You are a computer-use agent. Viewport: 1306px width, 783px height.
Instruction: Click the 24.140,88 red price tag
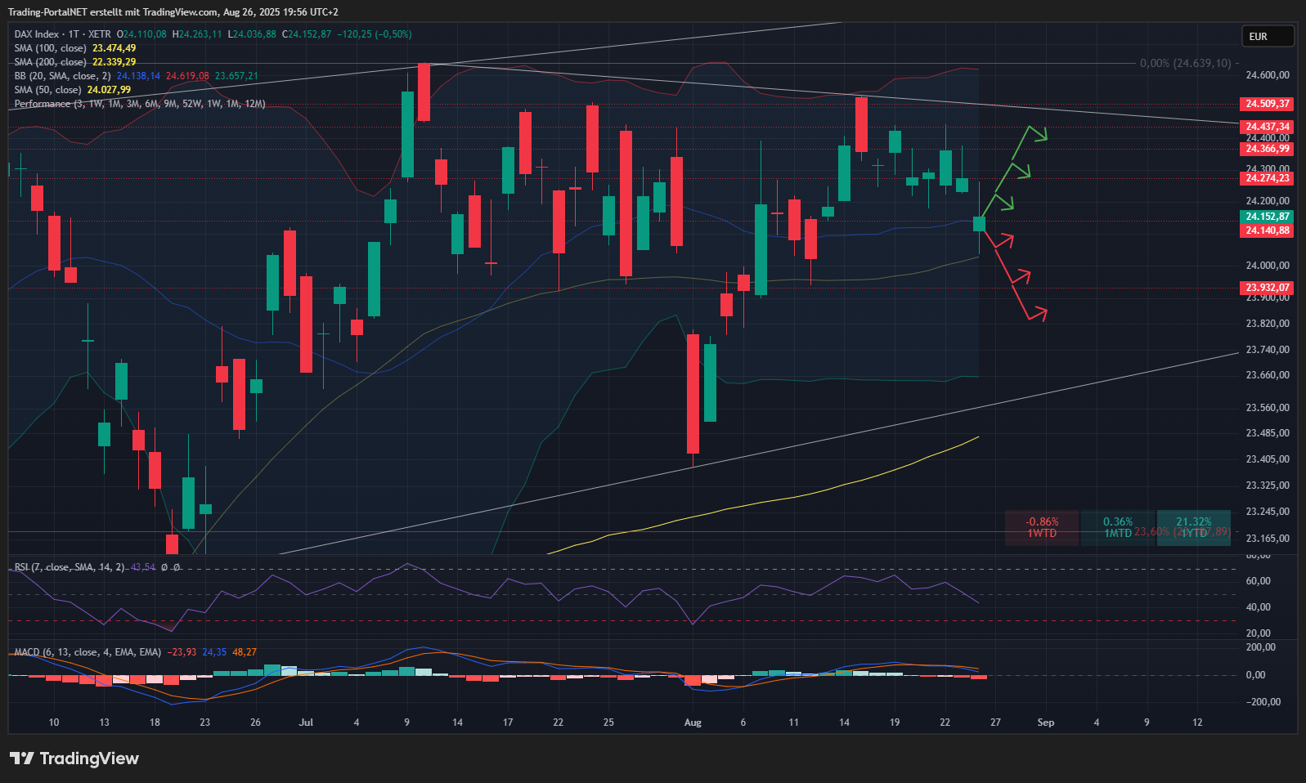(x=1267, y=230)
